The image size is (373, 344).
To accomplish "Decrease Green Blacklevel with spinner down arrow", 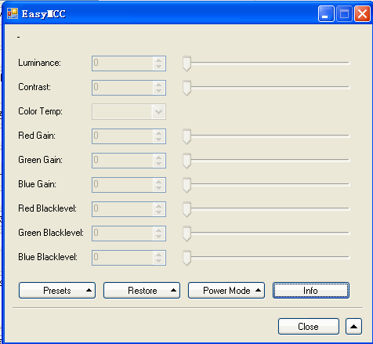I will point(158,237).
